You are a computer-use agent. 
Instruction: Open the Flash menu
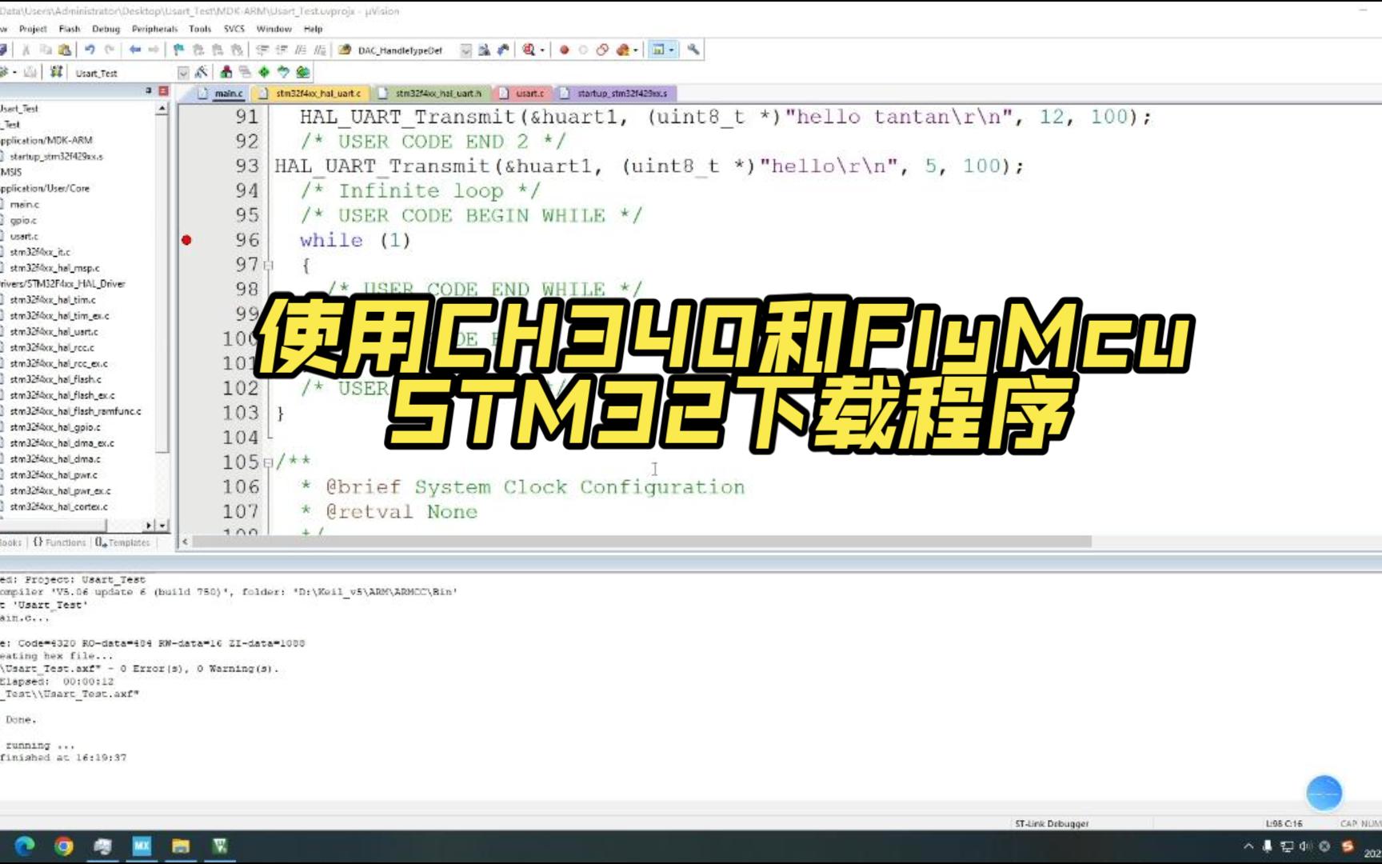[70, 29]
